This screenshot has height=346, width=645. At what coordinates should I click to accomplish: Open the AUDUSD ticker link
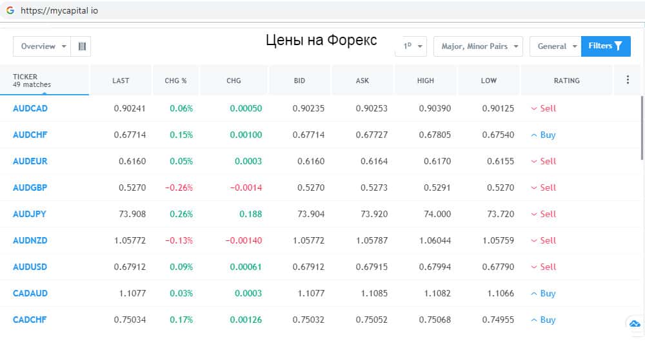[x=30, y=267]
